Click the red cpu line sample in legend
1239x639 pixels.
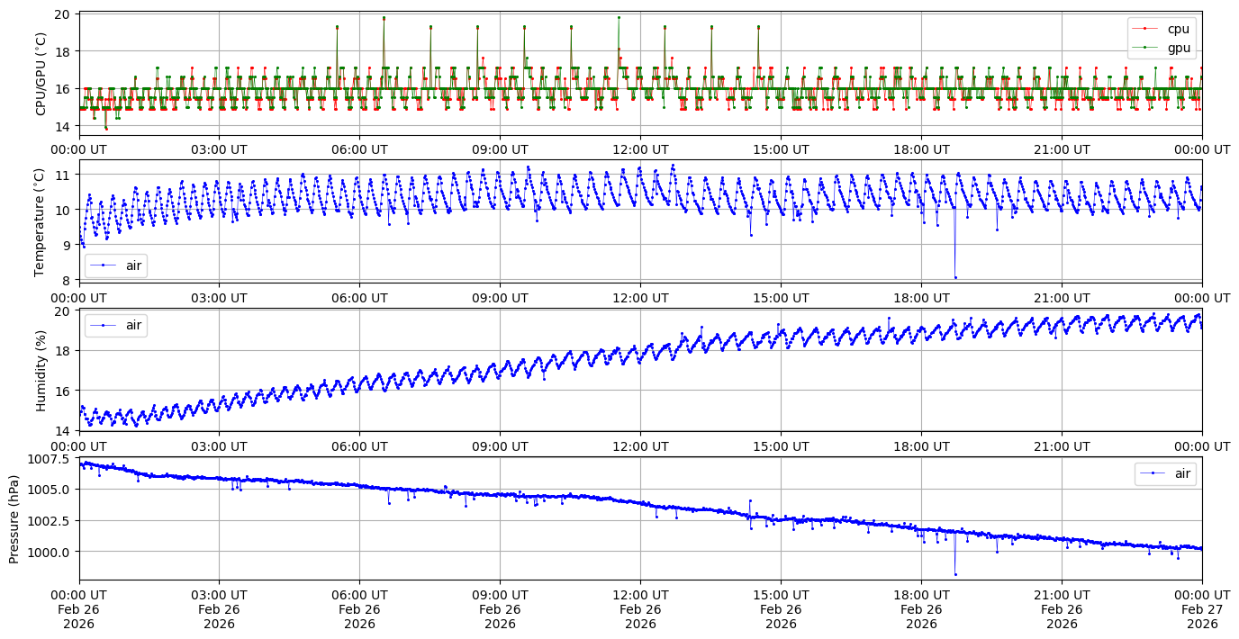pos(1145,29)
